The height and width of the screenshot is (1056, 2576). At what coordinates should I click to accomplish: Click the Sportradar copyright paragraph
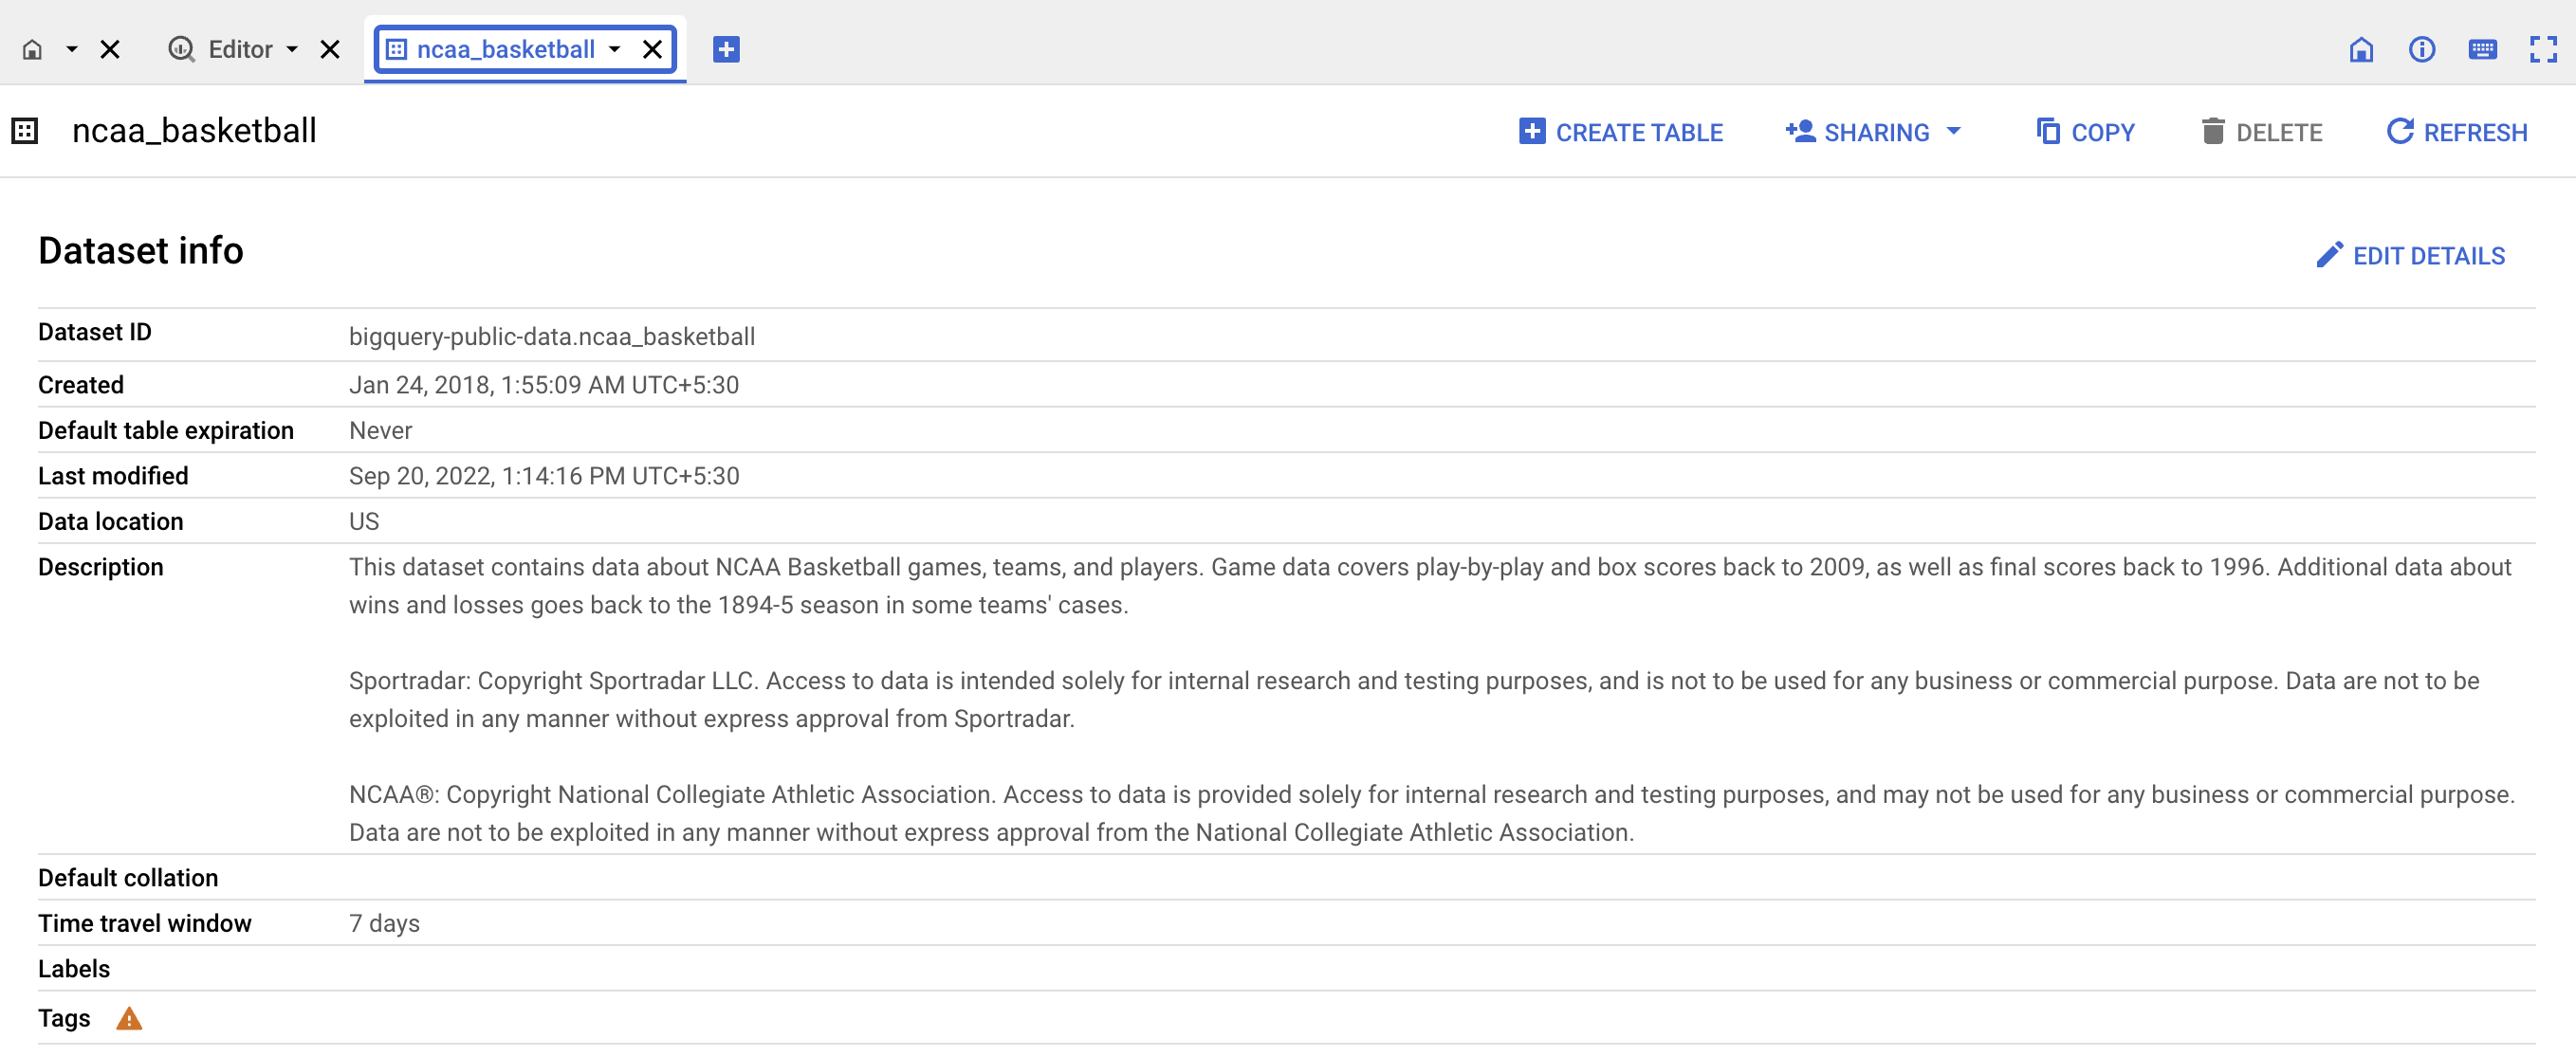click(1414, 700)
